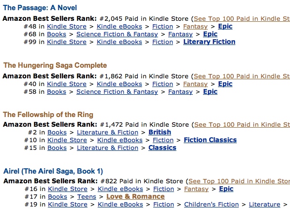Image resolution: width=290 pixels, height=221 pixels.
Task: Click Epic in the #16 rank row
Action: [x=226, y=189]
